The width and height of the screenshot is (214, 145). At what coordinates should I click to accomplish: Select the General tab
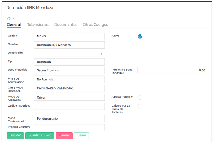14,25
